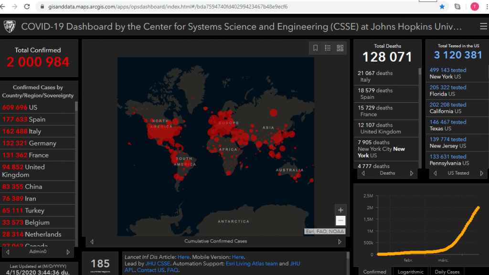
Task: Switch Deaths panel to next view
Action: (x=412, y=173)
